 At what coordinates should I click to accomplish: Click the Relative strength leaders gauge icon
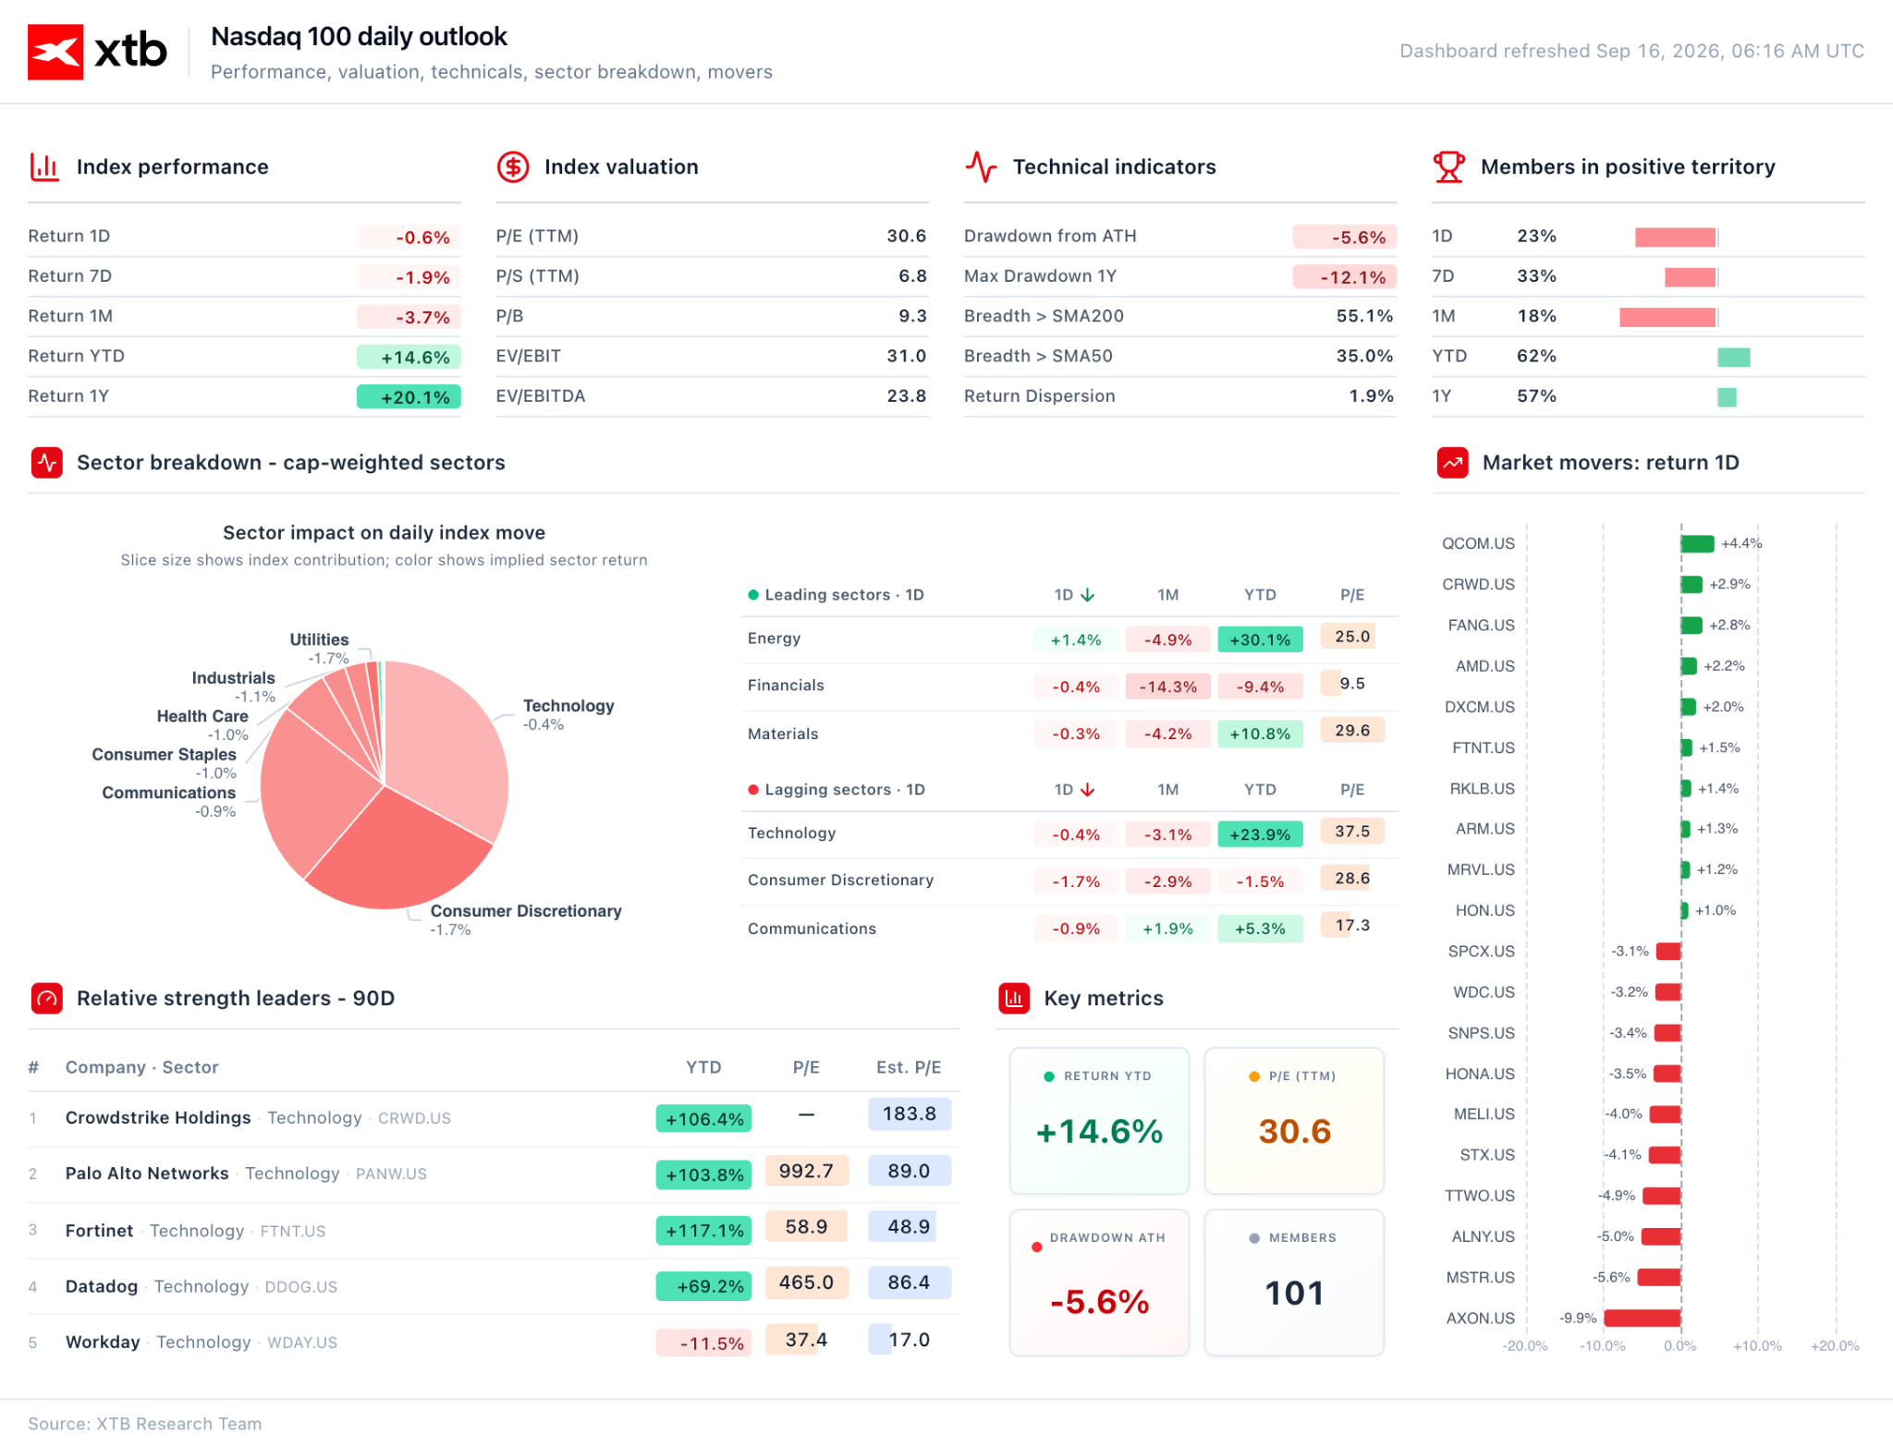(x=47, y=999)
